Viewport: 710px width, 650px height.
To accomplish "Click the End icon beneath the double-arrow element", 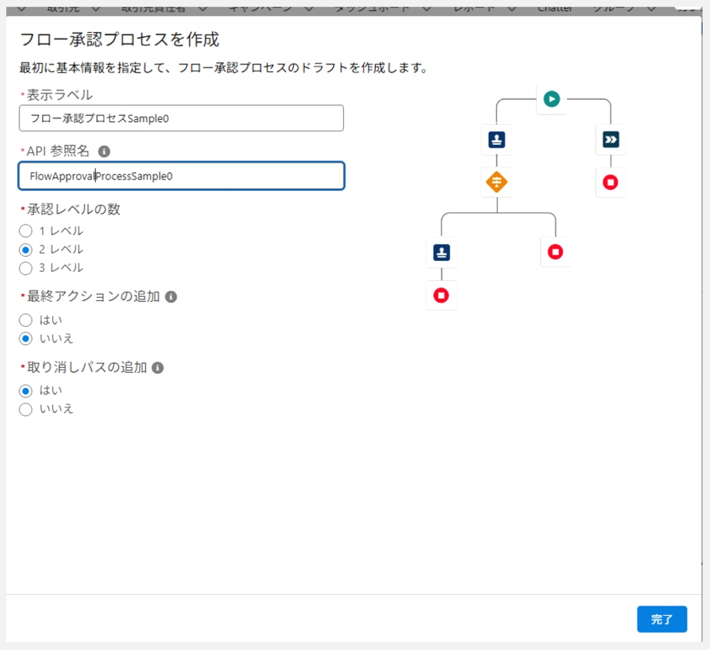I will click(610, 182).
